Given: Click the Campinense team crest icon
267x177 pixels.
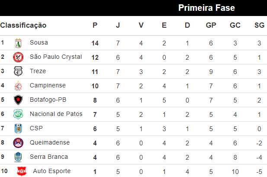Looking at the screenshot, I should click(x=18, y=86).
